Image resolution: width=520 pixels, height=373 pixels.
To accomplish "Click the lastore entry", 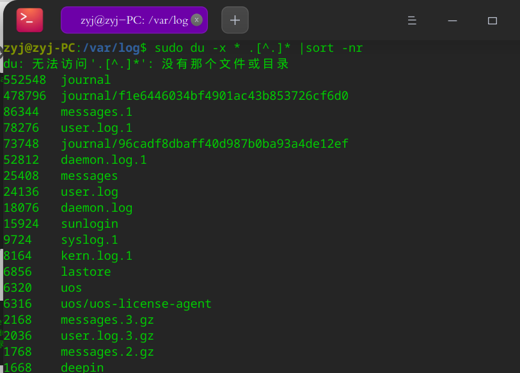I will click(86, 272).
